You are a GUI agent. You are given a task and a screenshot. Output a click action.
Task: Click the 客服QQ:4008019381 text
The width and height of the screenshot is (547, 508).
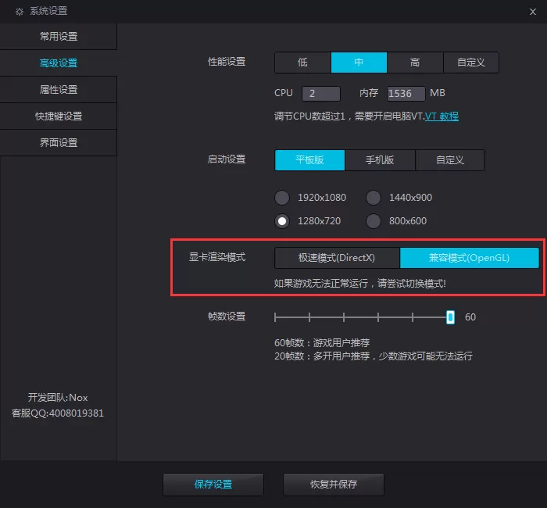pyautogui.click(x=58, y=413)
